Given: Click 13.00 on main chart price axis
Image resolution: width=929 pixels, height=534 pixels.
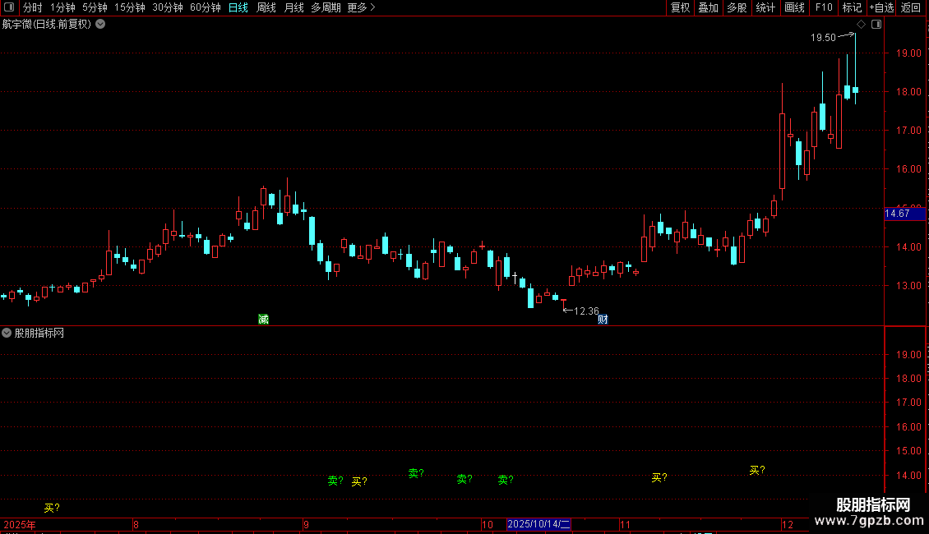Looking at the screenshot, I should [908, 285].
